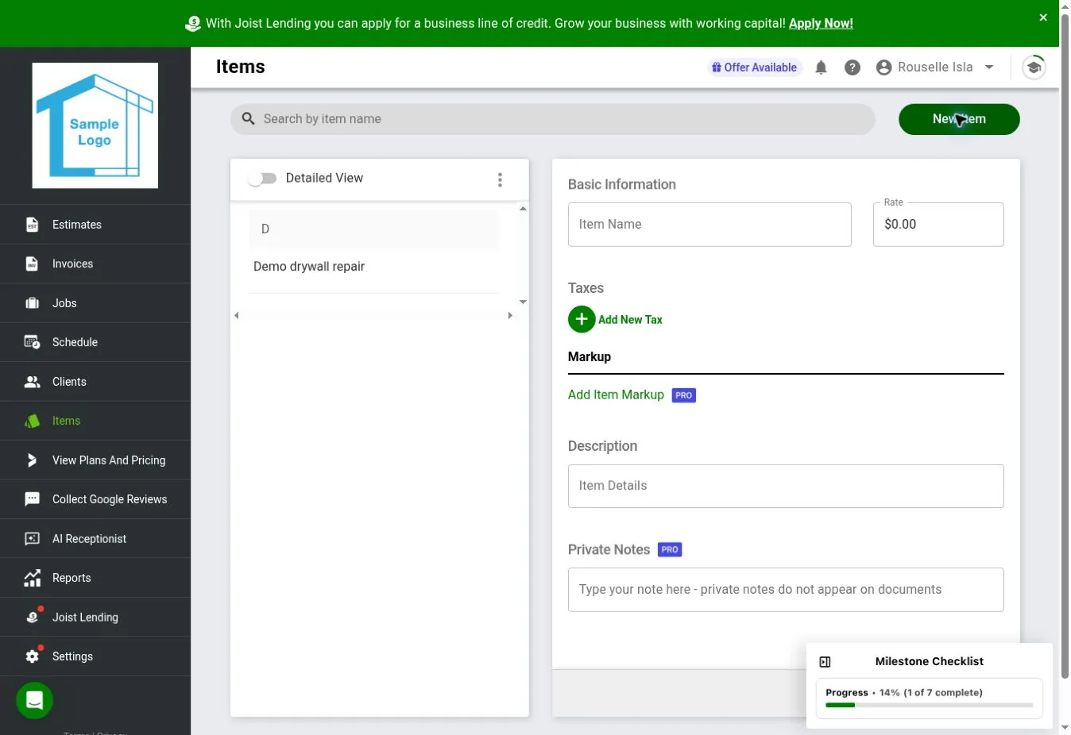The width and height of the screenshot is (1071, 735).
Task: Click the Offer Available badge
Action: [x=755, y=67]
